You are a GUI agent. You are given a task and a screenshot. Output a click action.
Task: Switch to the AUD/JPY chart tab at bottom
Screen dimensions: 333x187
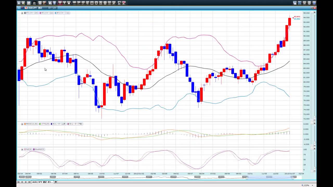[42, 182]
